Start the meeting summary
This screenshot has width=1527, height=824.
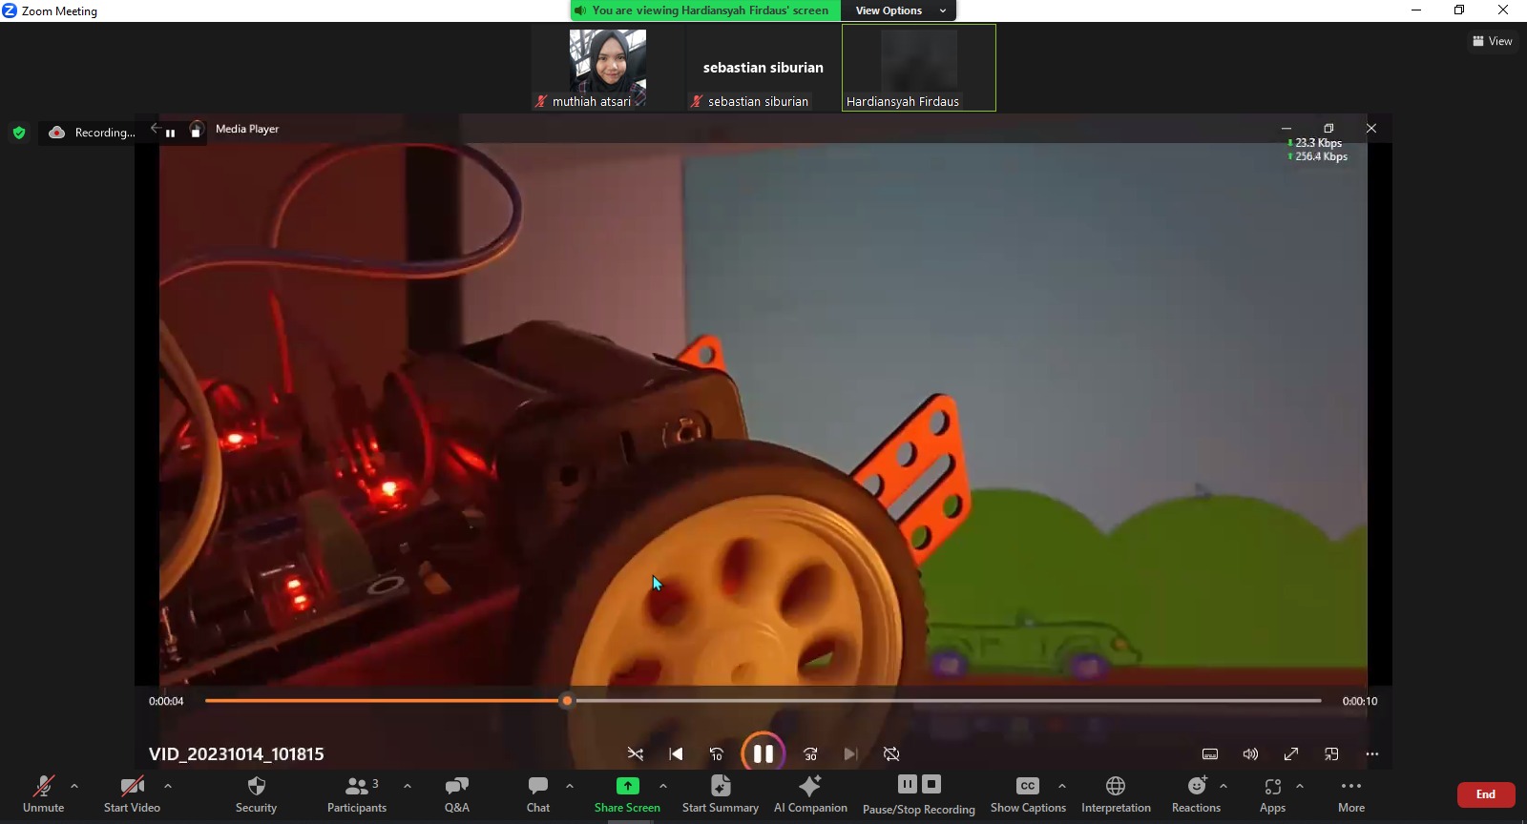pos(721,794)
